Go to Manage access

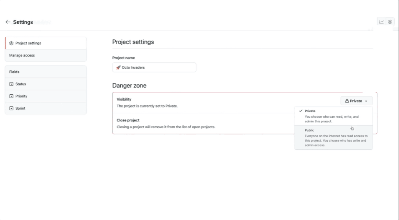22,55
